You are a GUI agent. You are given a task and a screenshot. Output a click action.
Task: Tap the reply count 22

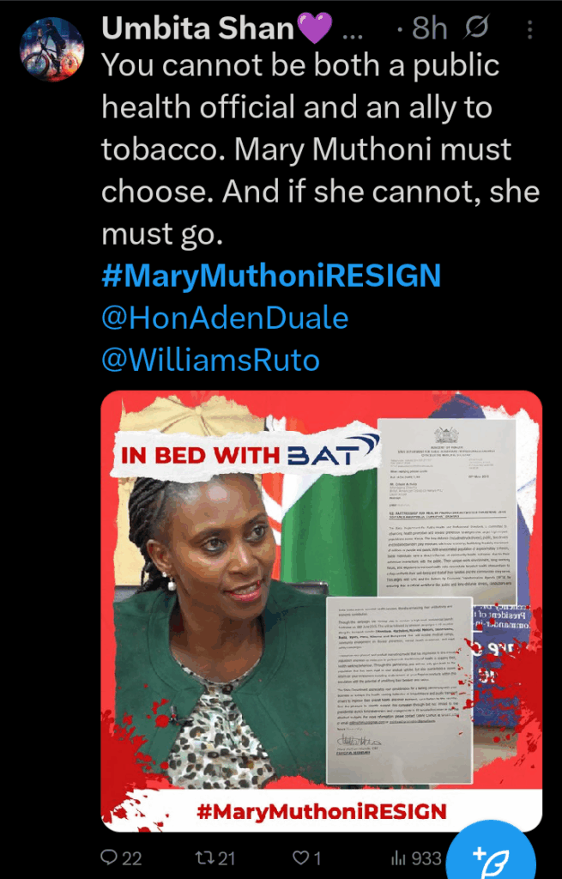(131, 858)
